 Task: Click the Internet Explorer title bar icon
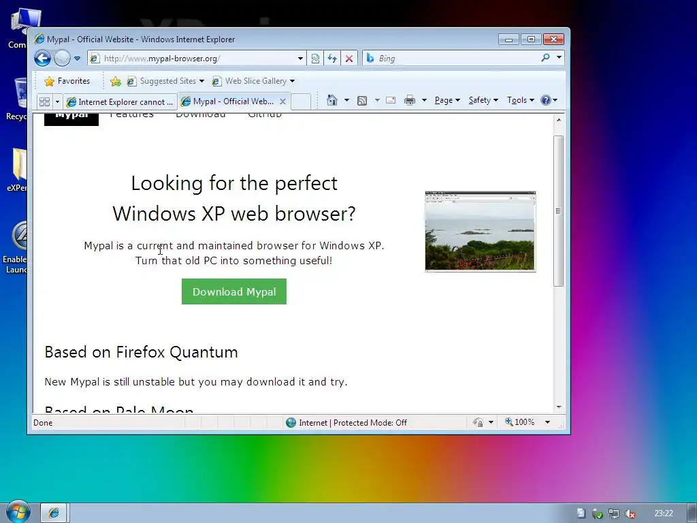pos(39,39)
